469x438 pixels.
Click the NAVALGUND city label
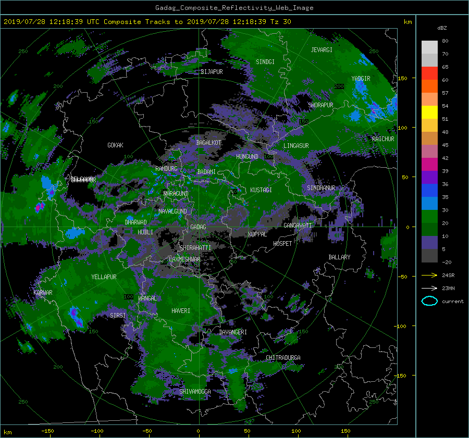pyautogui.click(x=172, y=211)
